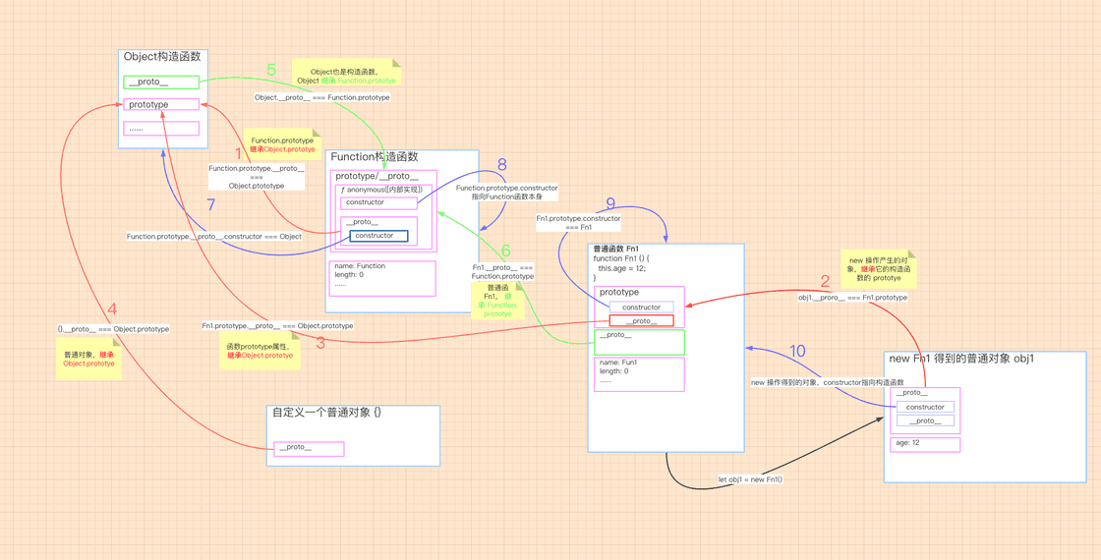
Task: Select label 'let obj1 = new Fn1()'
Action: 750,479
